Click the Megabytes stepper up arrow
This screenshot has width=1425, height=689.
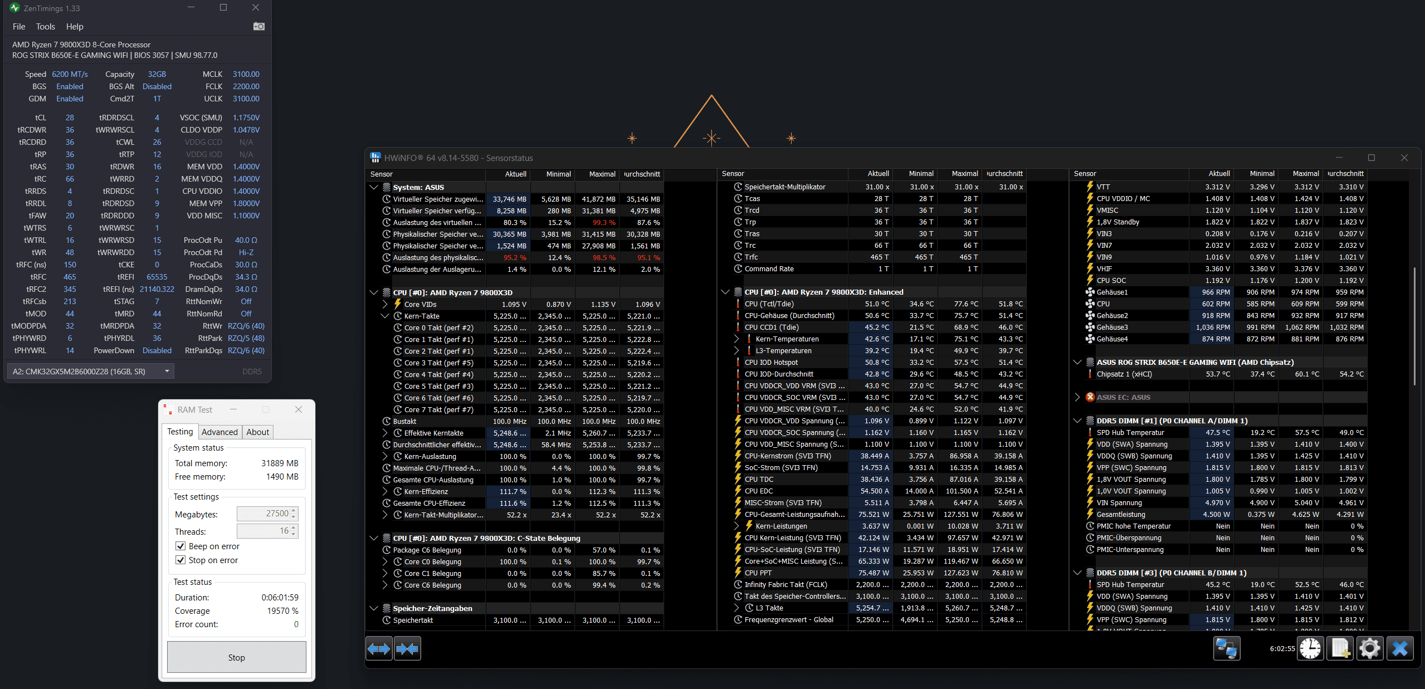[294, 510]
